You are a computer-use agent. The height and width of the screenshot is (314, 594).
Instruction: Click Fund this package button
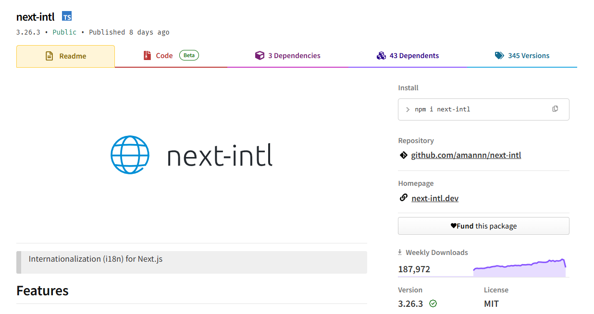coord(483,226)
